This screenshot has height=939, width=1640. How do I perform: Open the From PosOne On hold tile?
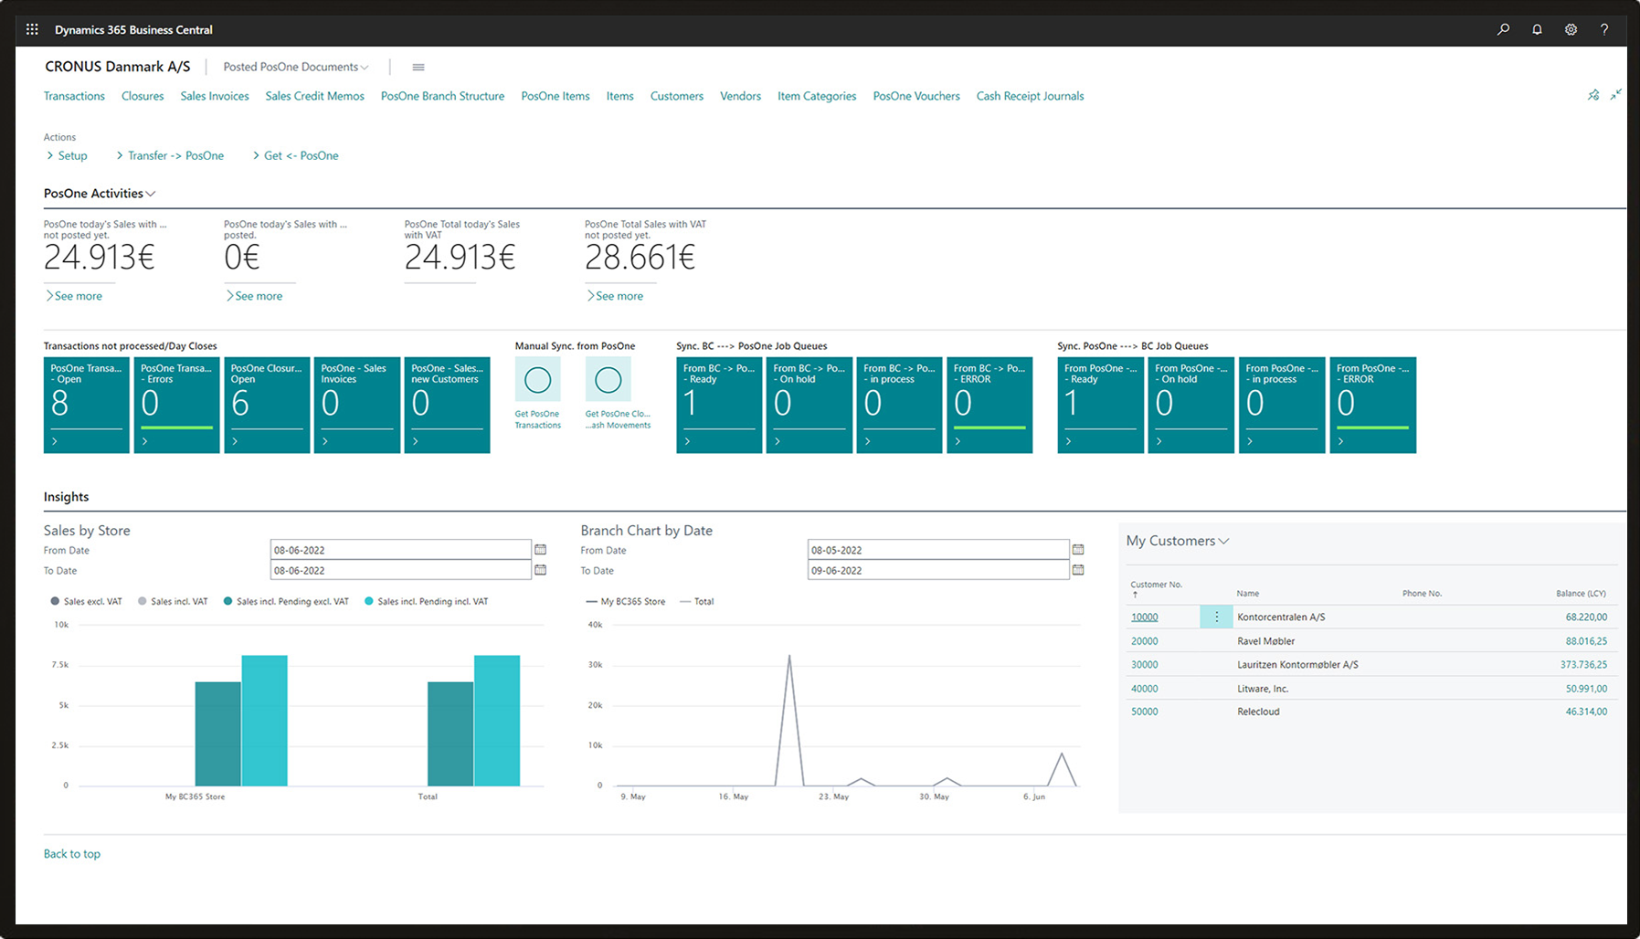coord(1191,405)
